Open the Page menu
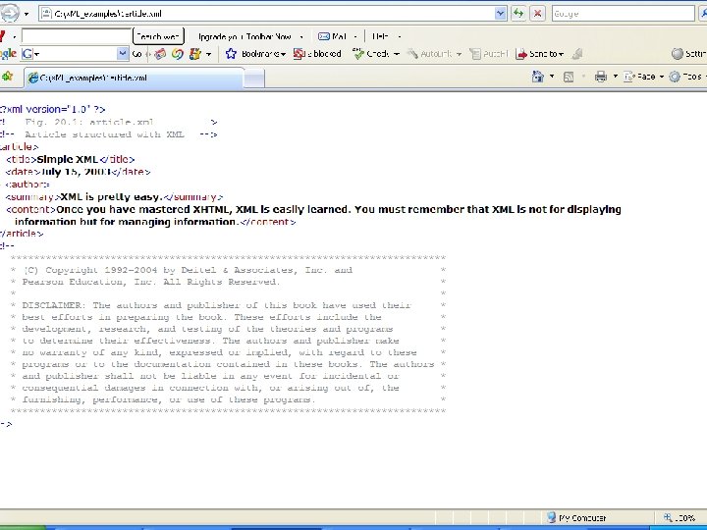Screen dimensions: 707x530 643,77
